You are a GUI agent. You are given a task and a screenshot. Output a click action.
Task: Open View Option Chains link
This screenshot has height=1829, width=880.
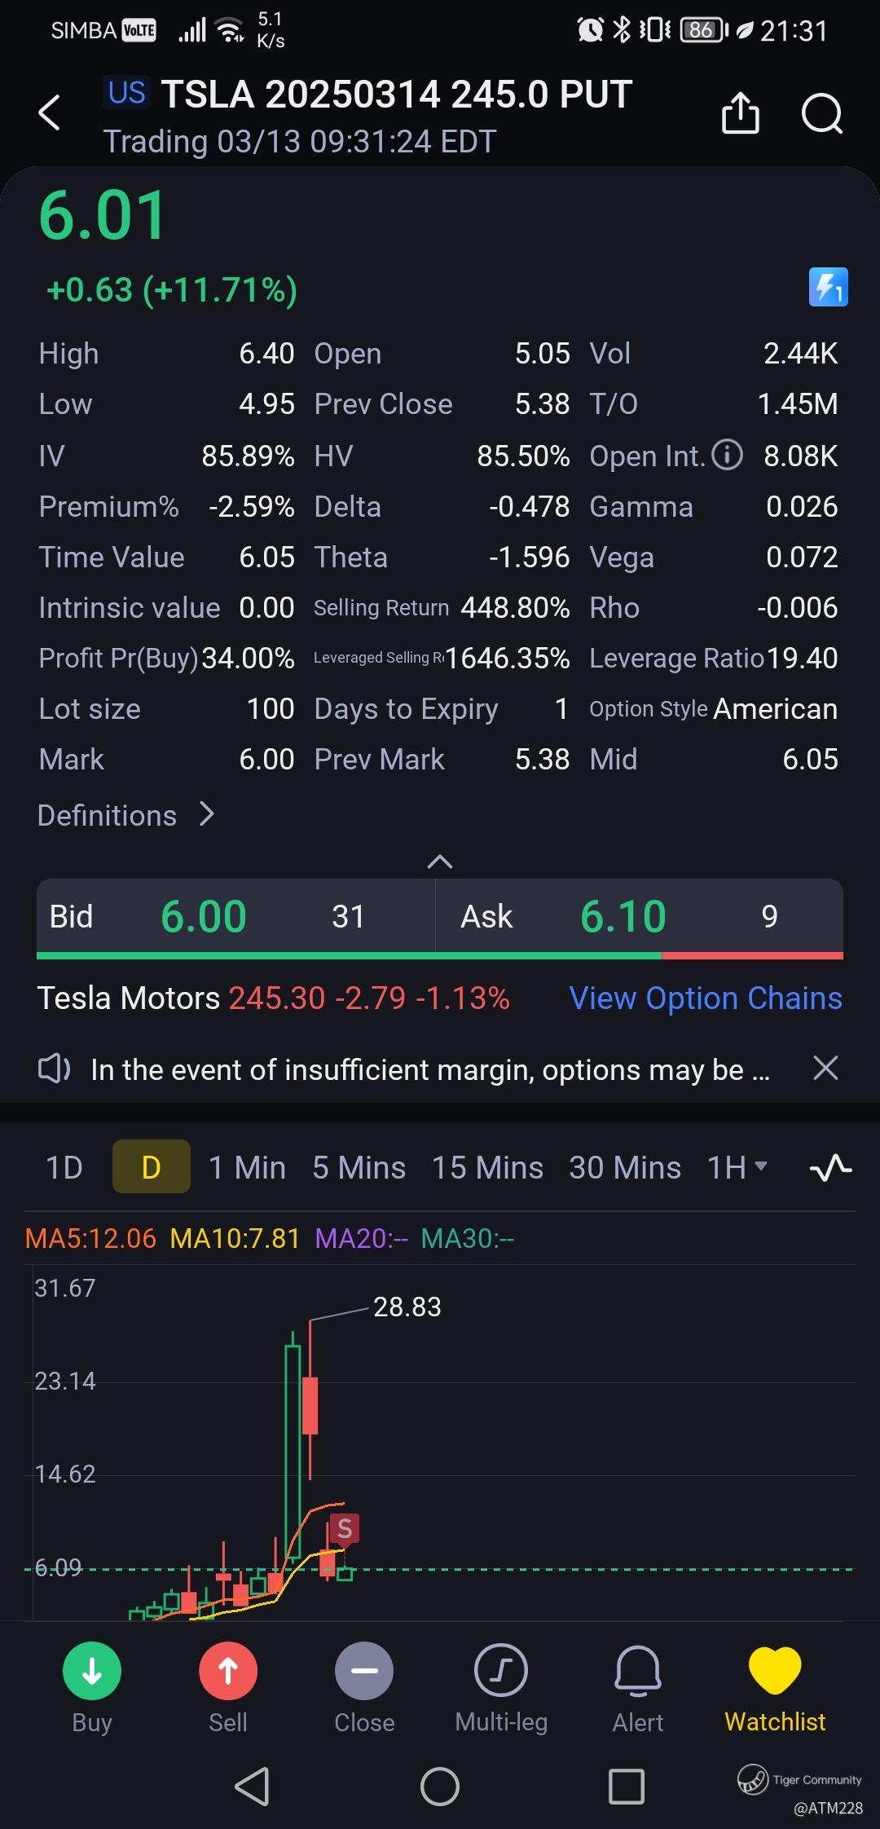click(706, 998)
